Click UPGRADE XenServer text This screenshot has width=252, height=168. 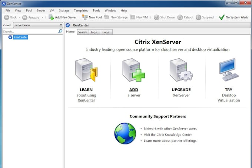[181, 93]
